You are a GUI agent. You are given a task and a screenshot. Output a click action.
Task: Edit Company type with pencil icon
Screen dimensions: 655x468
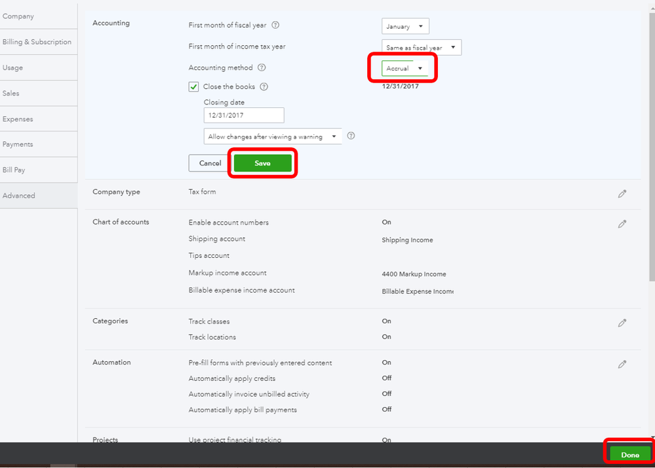(622, 194)
